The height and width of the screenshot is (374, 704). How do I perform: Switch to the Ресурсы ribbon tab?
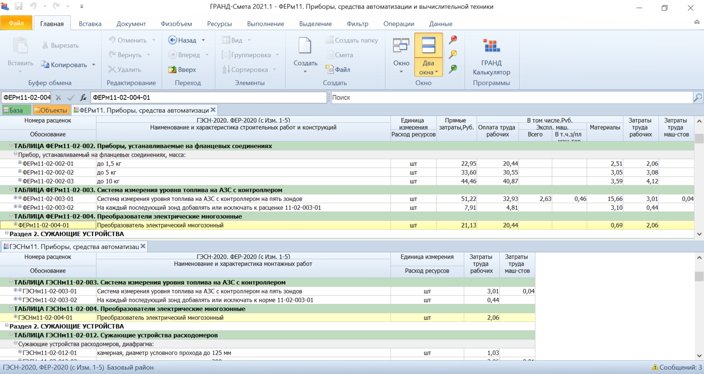tap(219, 23)
